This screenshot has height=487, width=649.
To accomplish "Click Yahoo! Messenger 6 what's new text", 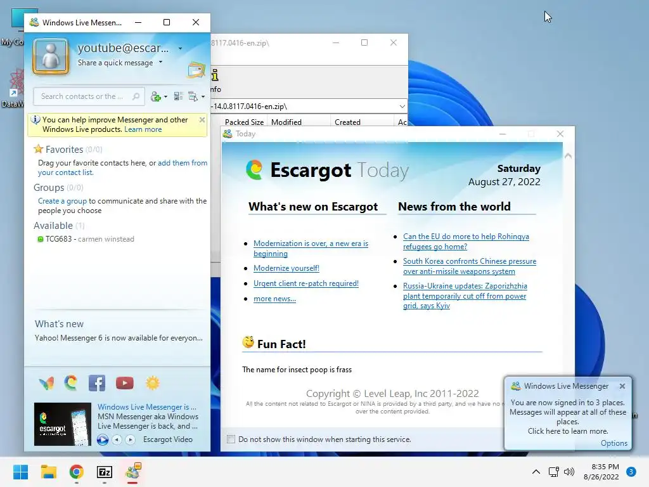I will coord(119,338).
